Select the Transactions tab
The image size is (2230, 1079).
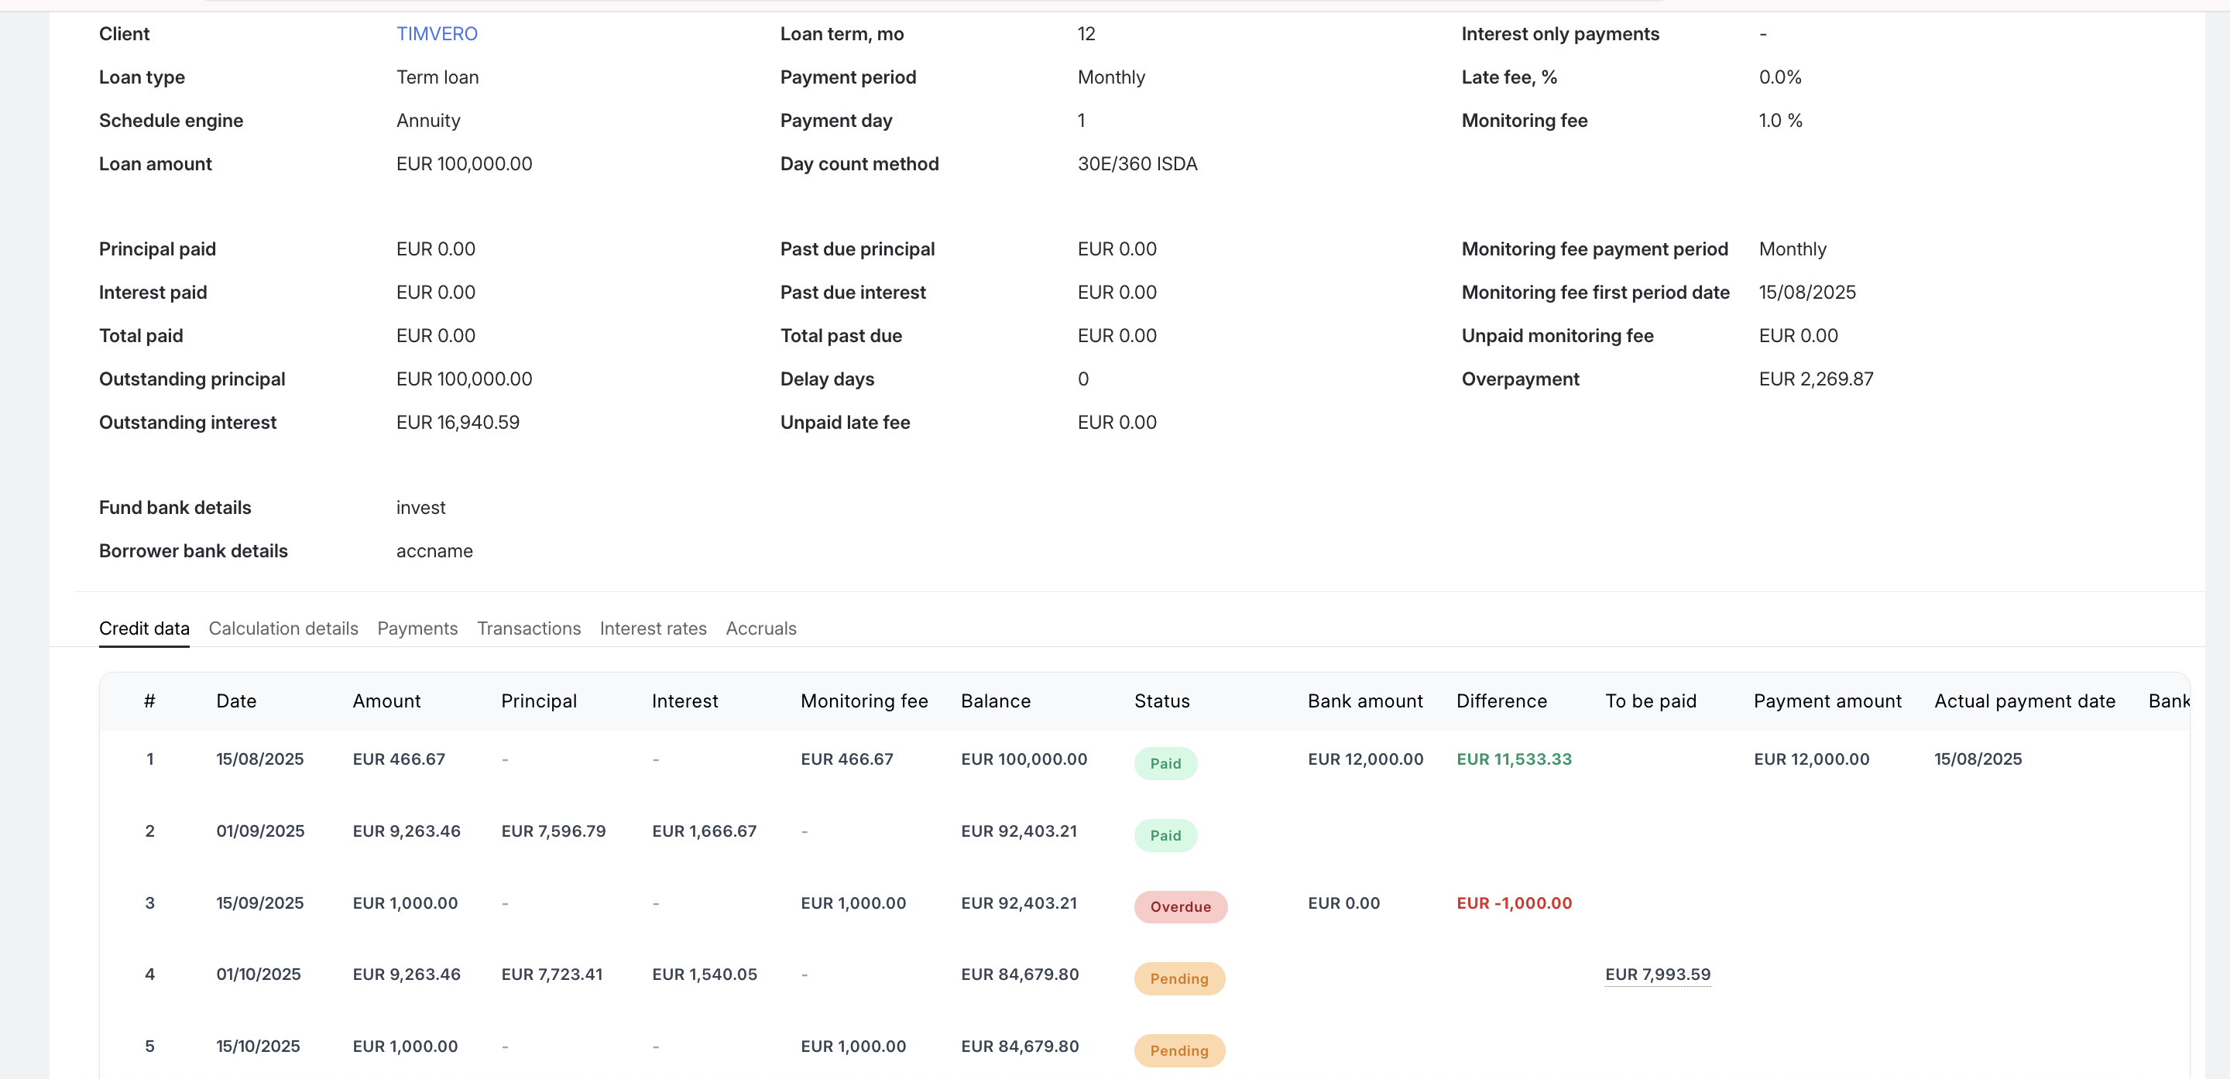[x=528, y=629]
